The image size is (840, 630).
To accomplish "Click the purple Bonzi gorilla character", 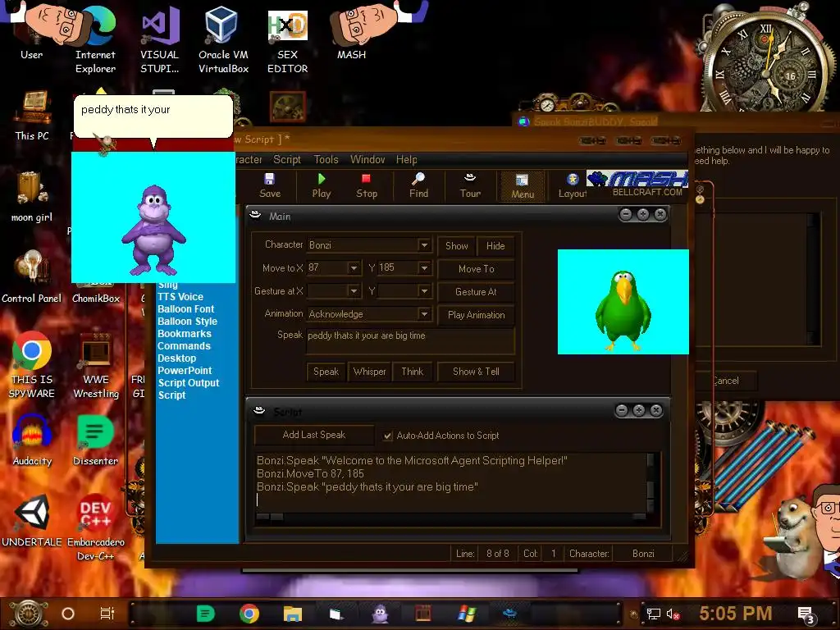I will pyautogui.click(x=153, y=230).
